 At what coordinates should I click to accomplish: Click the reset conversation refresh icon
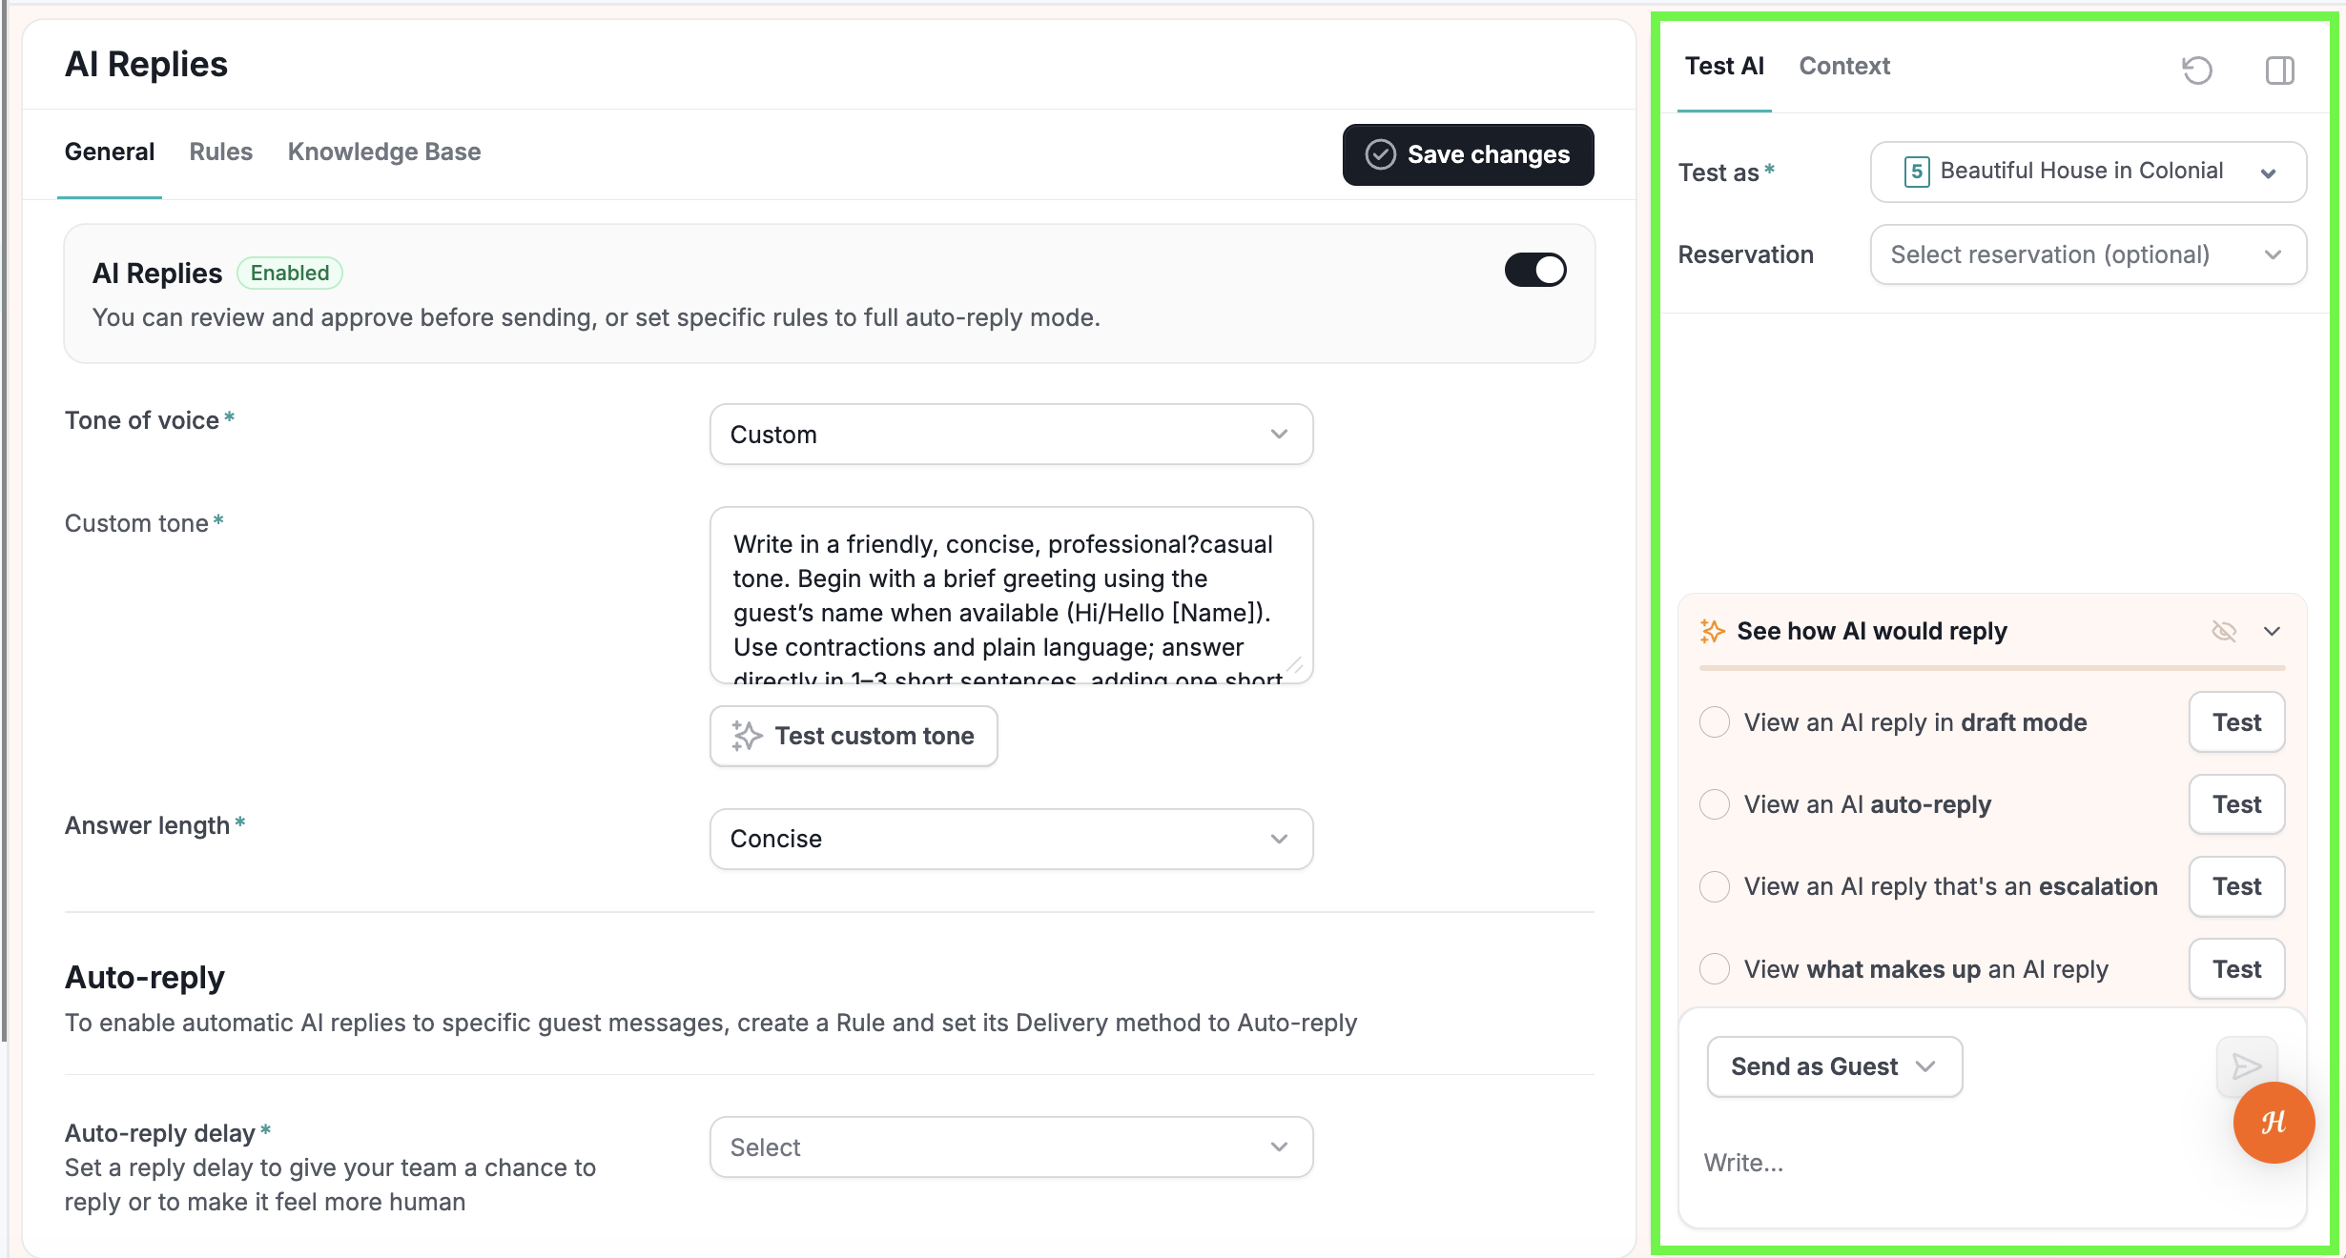click(2197, 70)
